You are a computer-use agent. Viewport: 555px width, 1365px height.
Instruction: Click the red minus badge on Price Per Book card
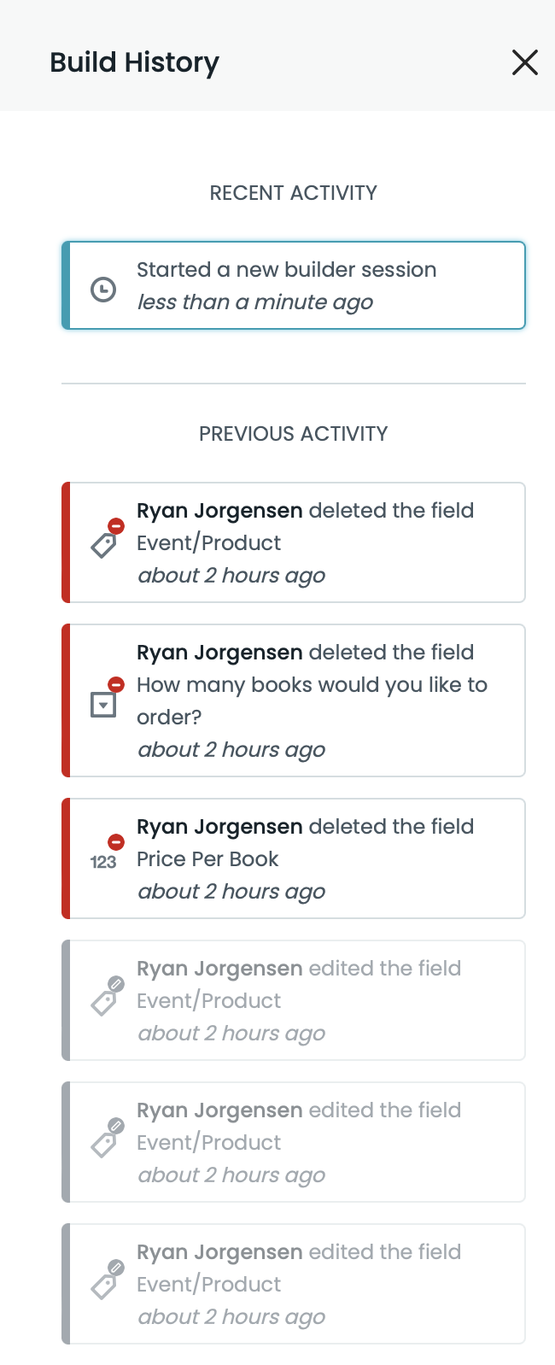tap(115, 842)
